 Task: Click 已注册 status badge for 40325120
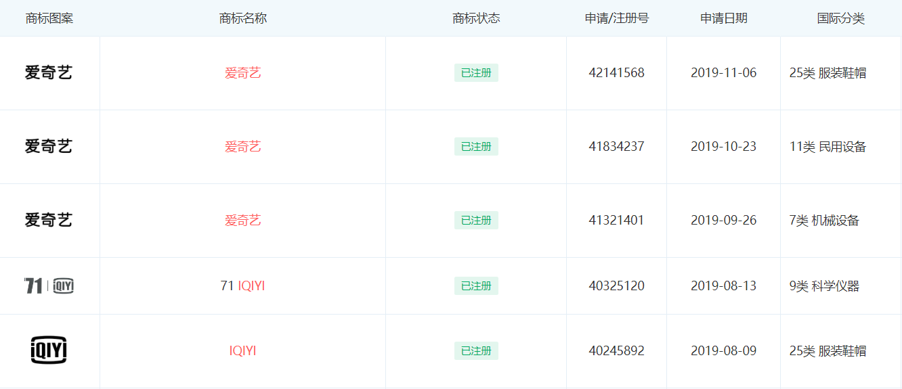pos(476,286)
